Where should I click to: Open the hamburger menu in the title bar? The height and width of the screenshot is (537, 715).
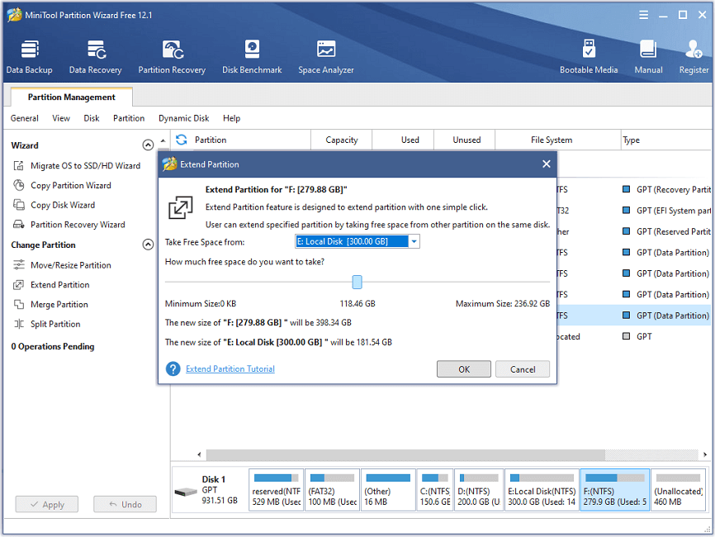click(643, 15)
